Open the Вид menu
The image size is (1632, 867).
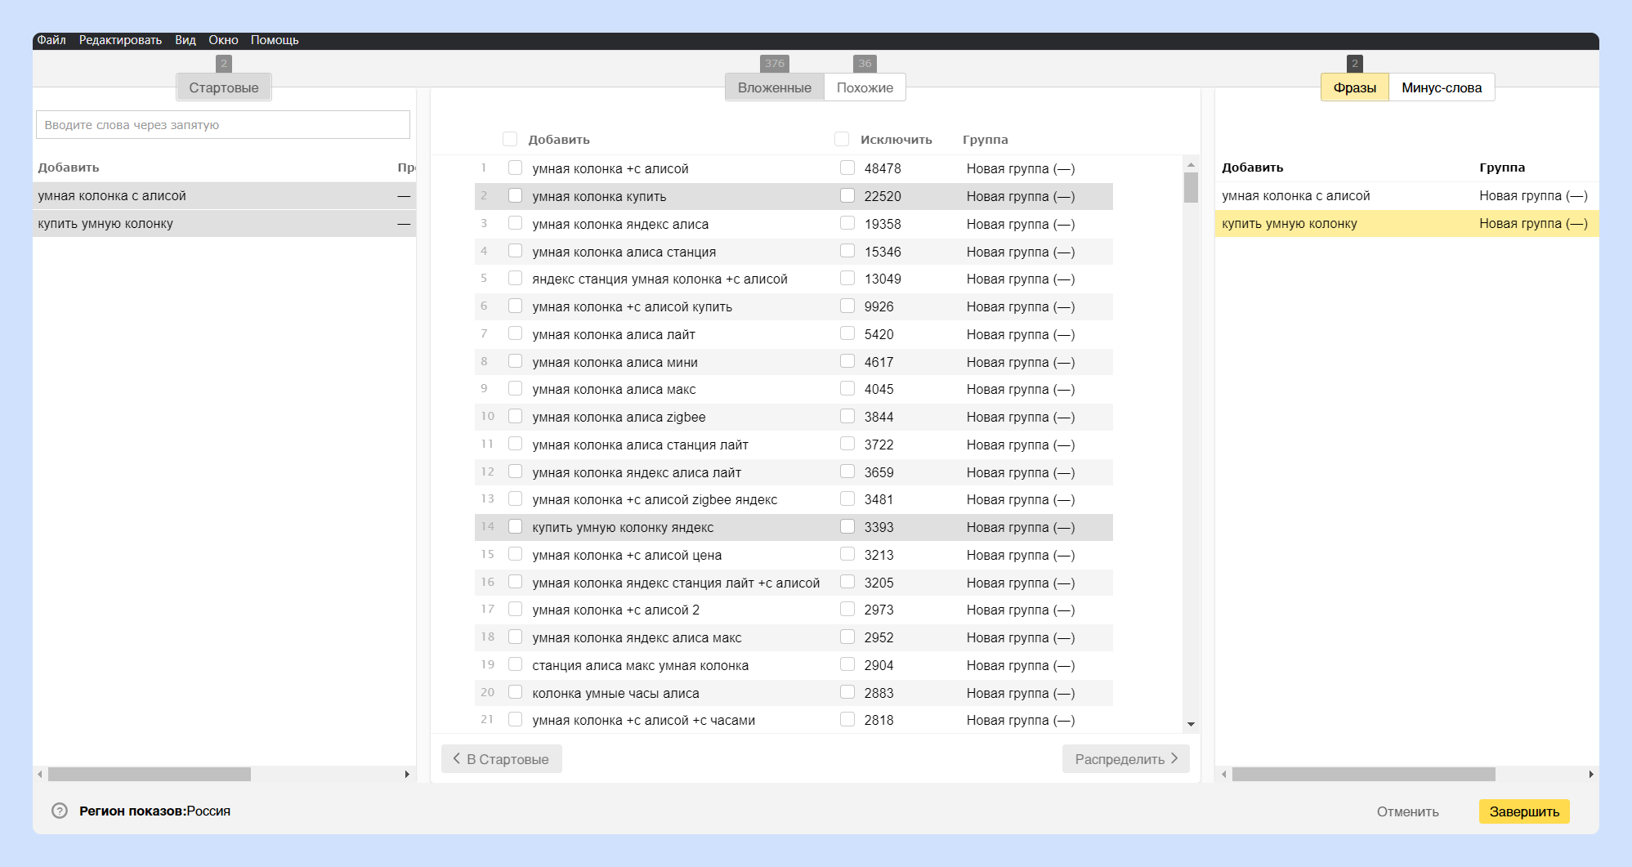[x=186, y=40]
